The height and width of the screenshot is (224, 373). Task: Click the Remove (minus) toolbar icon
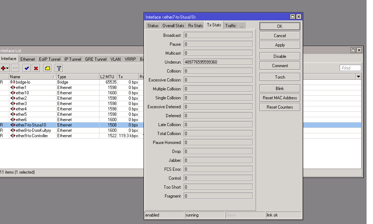pos(15,68)
